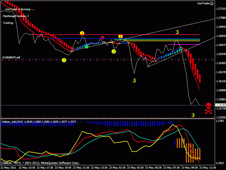Click the 1.26000 price axis label
Viewport: 226px width, 170px height.
click(221, 90)
